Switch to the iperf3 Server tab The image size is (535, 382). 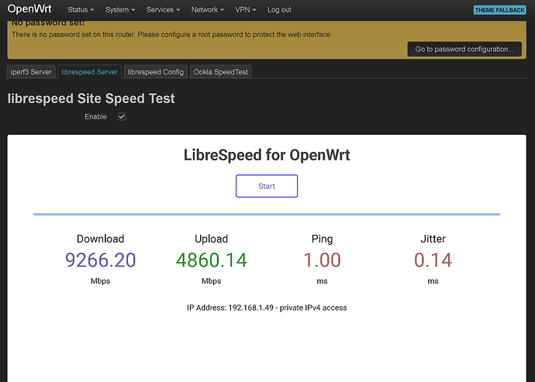(31, 72)
